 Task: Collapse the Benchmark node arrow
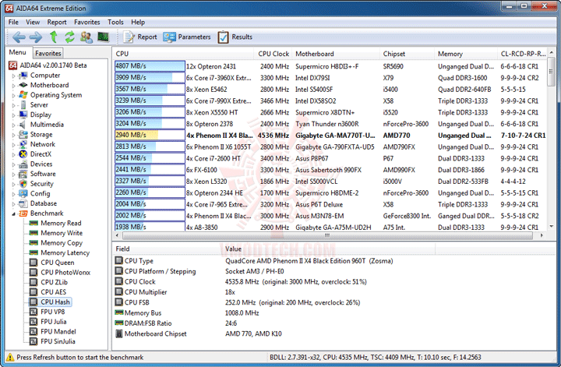pyautogui.click(x=13, y=213)
